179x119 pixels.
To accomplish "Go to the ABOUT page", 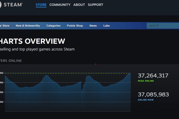I will pos(79,5).
